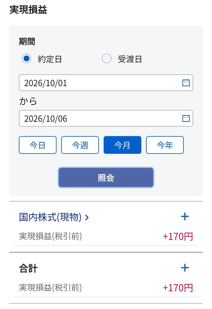Screen dimensions: 212x309
Task: Click the 受渡日 label text
Action: click(x=130, y=59)
